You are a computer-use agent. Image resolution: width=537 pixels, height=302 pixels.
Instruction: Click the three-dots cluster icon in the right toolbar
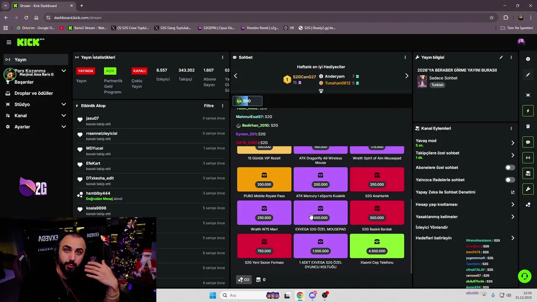(528, 205)
